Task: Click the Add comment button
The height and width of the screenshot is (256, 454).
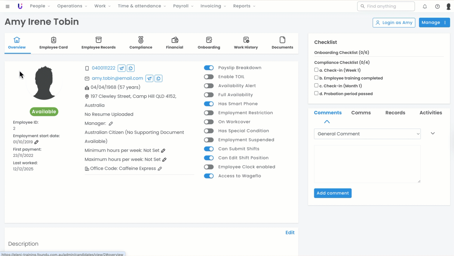Action: point(333,193)
